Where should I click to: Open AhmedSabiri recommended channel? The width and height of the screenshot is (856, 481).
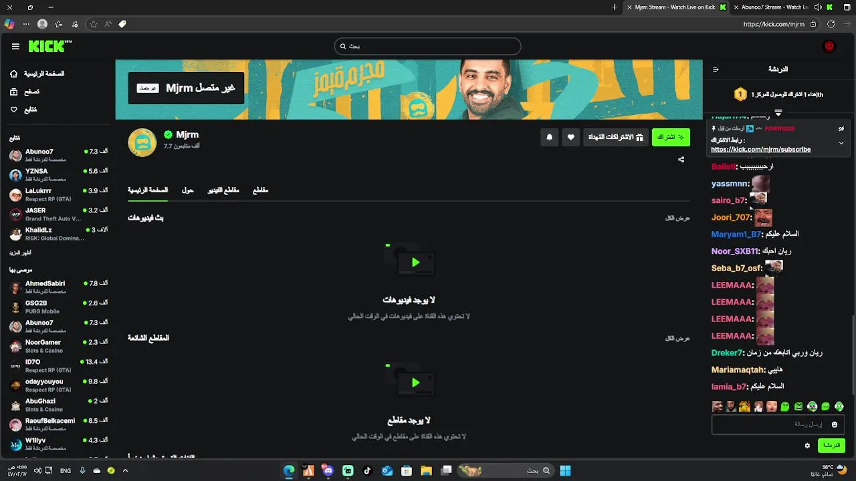tap(59, 287)
